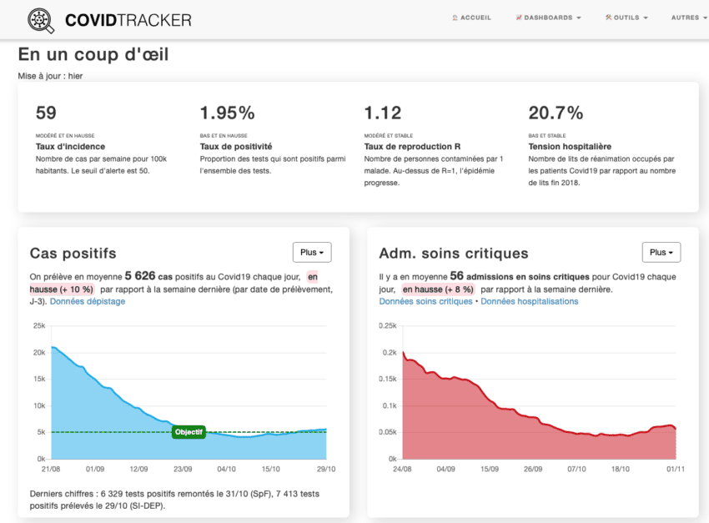This screenshot has width=709, height=523.
Task: Click the COVIDTRACKER site title
Action: (128, 20)
